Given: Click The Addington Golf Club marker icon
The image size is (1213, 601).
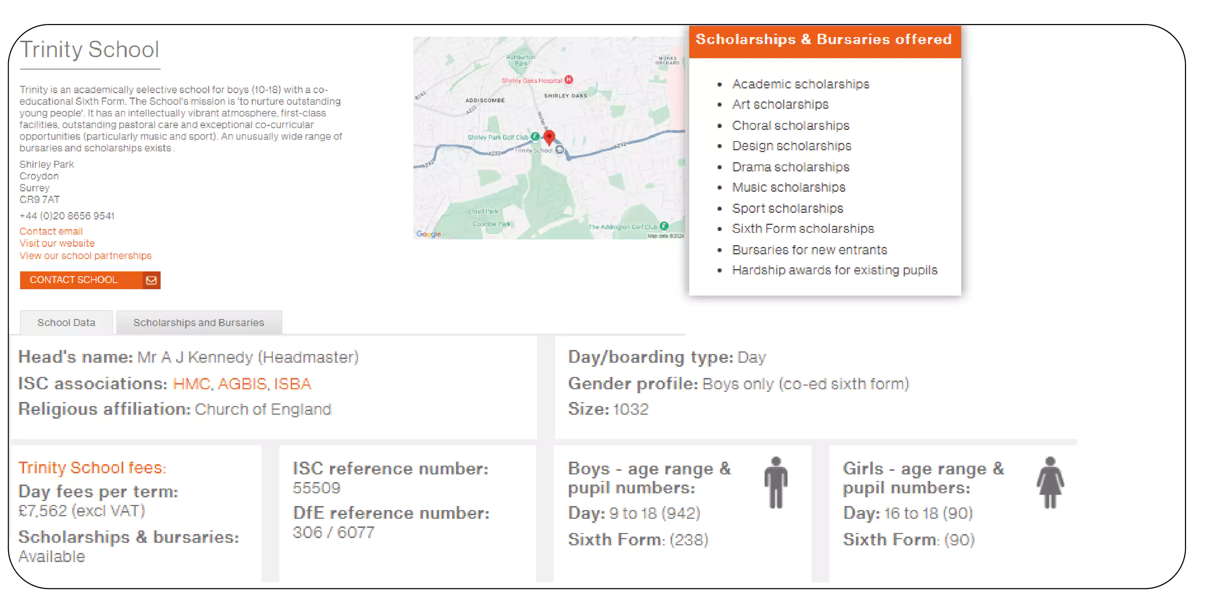Looking at the screenshot, I should (x=664, y=226).
